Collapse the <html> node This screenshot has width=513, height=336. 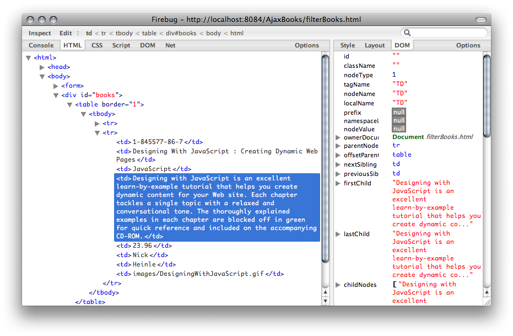click(29, 57)
